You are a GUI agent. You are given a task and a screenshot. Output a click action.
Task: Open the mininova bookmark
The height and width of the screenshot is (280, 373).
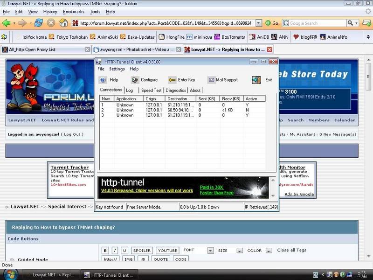[199, 37]
